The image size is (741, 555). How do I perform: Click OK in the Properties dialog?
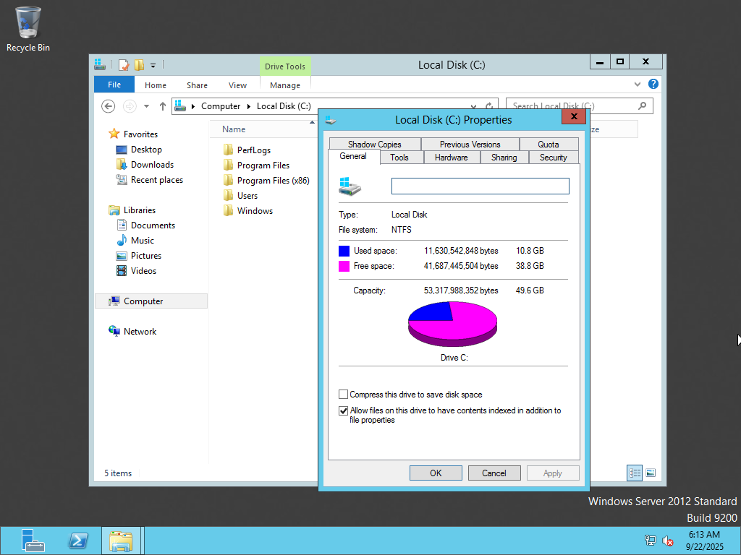point(435,473)
